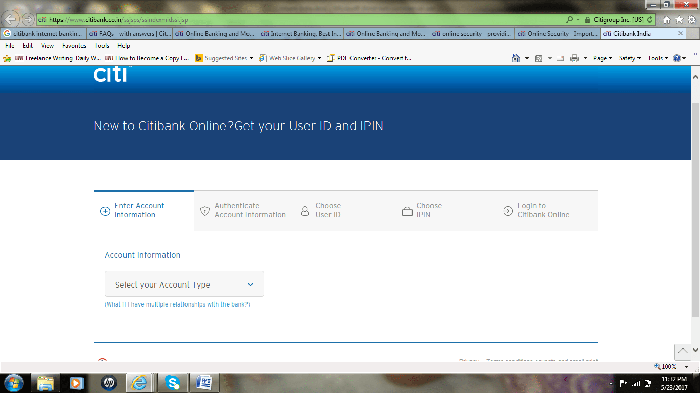Open File Explorer from the taskbar
The image size is (700, 393).
[46, 383]
